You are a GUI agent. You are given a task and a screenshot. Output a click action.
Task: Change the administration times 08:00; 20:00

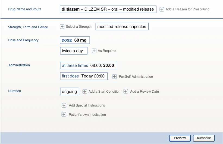[88, 65]
